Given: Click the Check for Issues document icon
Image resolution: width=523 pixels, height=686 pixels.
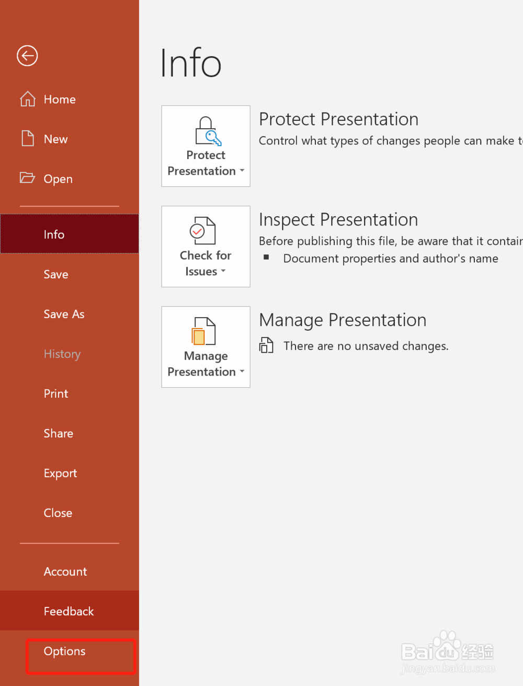Looking at the screenshot, I should pyautogui.click(x=203, y=231).
